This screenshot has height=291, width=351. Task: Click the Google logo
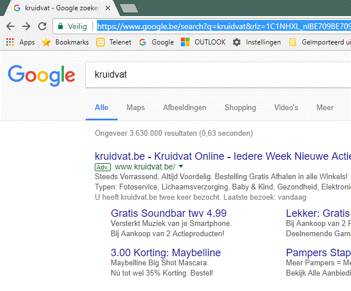tap(41, 75)
